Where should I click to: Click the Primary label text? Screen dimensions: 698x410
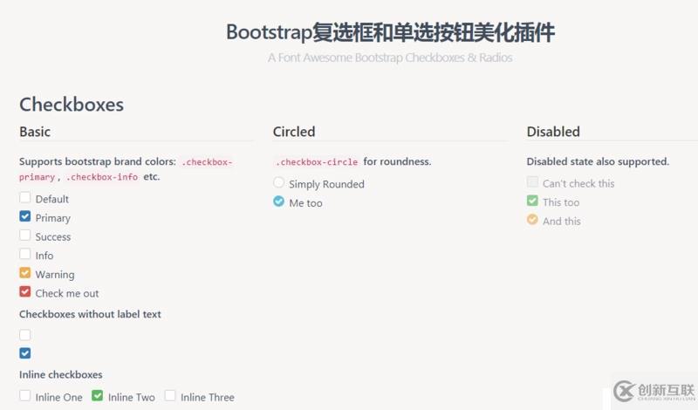53,218
